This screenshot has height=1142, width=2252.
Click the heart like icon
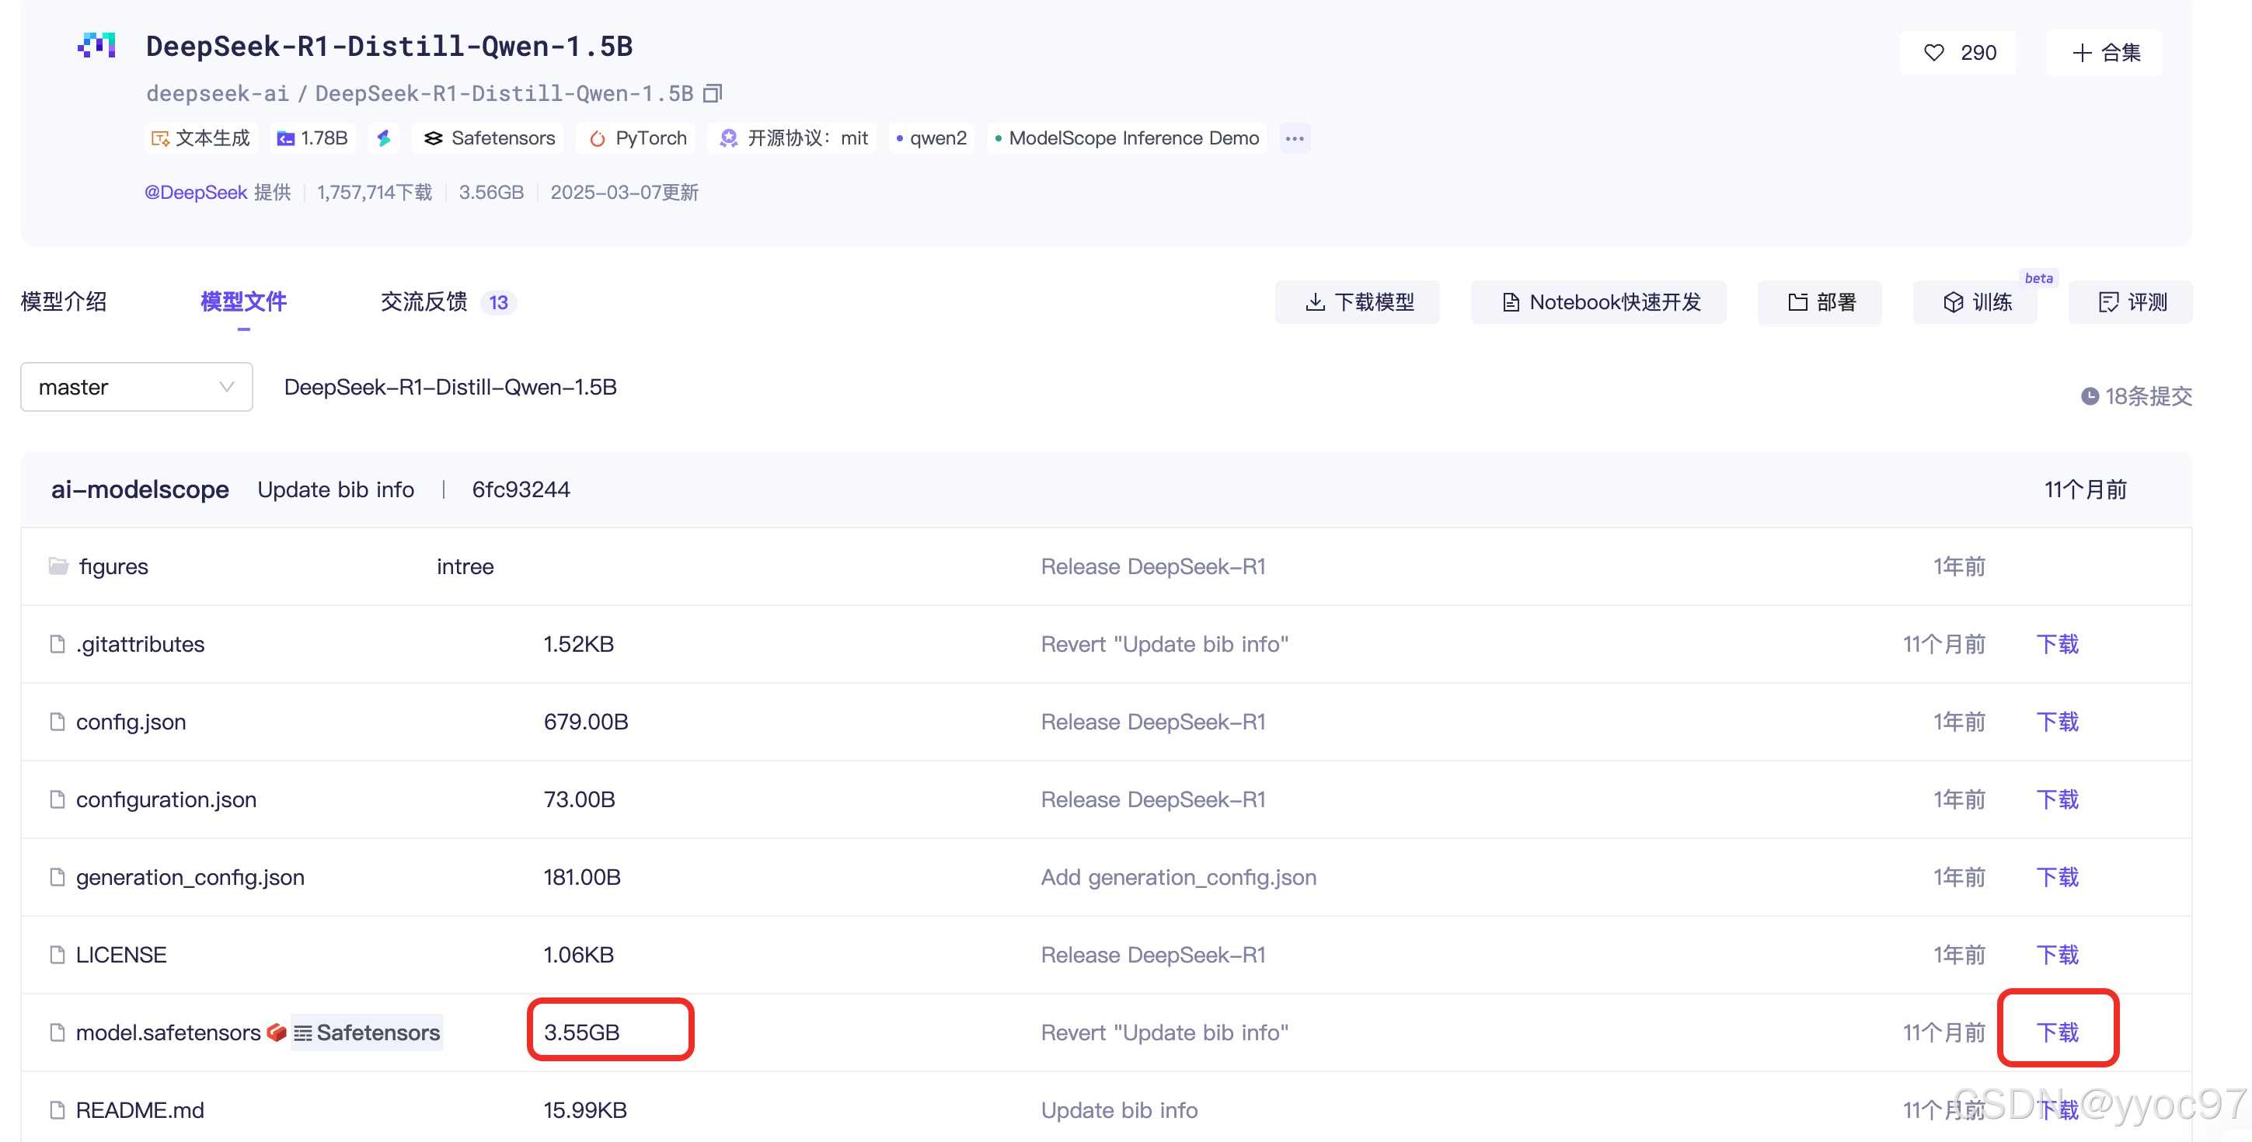pyautogui.click(x=1933, y=52)
